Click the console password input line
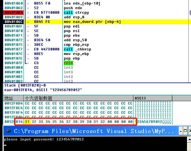 pyautogui.click(x=44, y=139)
